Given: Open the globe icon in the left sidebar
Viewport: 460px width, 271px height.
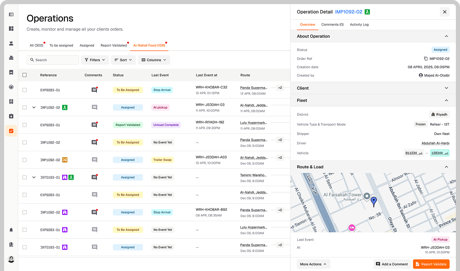Looking at the screenshot, I should pos(11,87).
